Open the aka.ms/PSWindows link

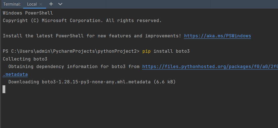coord(217,36)
